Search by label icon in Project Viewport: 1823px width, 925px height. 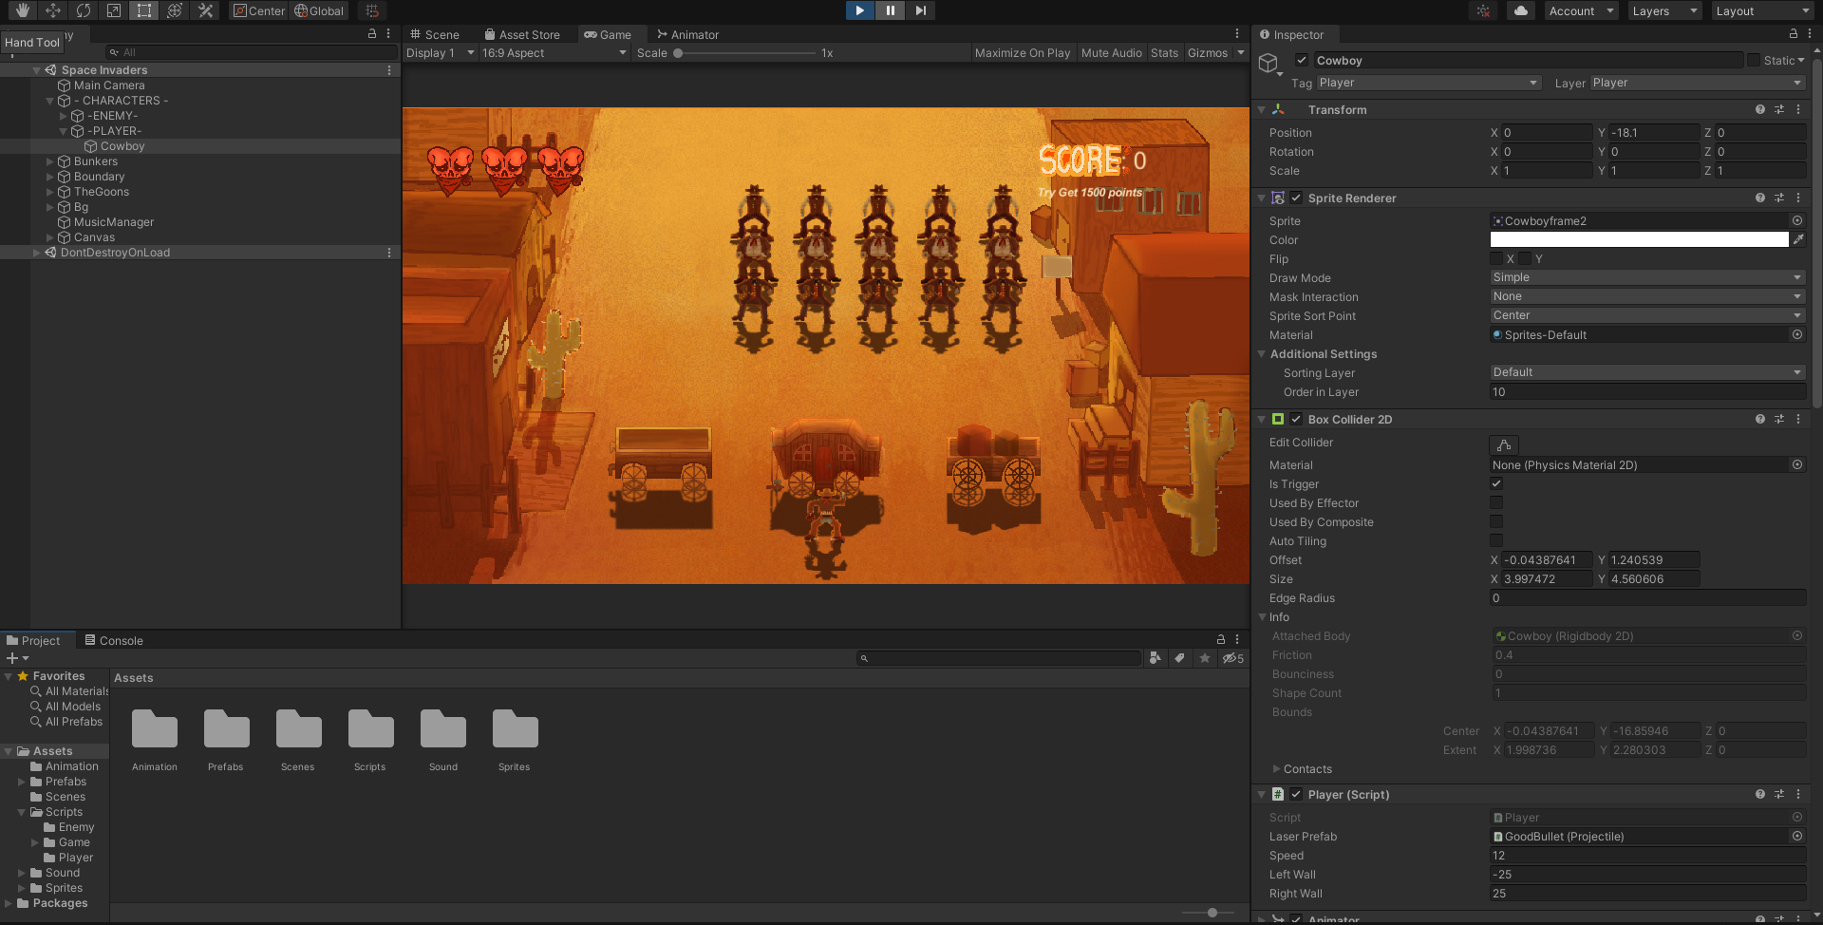(x=1180, y=658)
